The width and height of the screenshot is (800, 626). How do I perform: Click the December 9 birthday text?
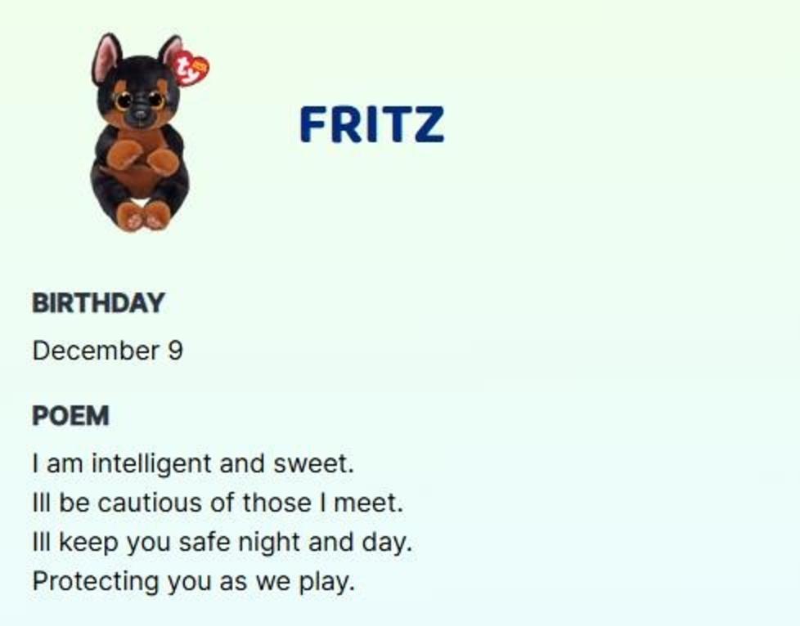tap(108, 351)
